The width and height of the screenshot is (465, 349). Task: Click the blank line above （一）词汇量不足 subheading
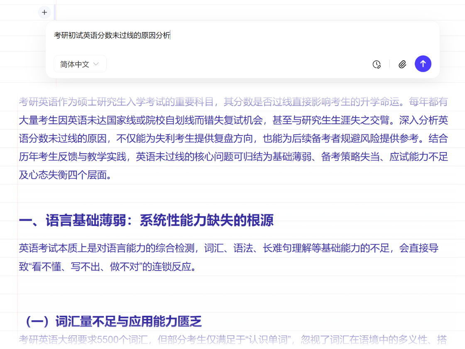tap(232, 294)
